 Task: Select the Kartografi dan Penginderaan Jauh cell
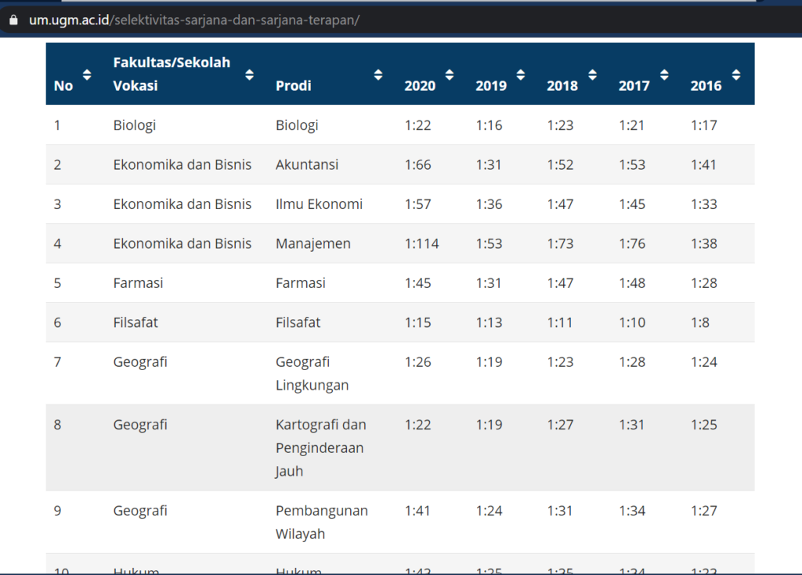pyautogui.click(x=320, y=447)
